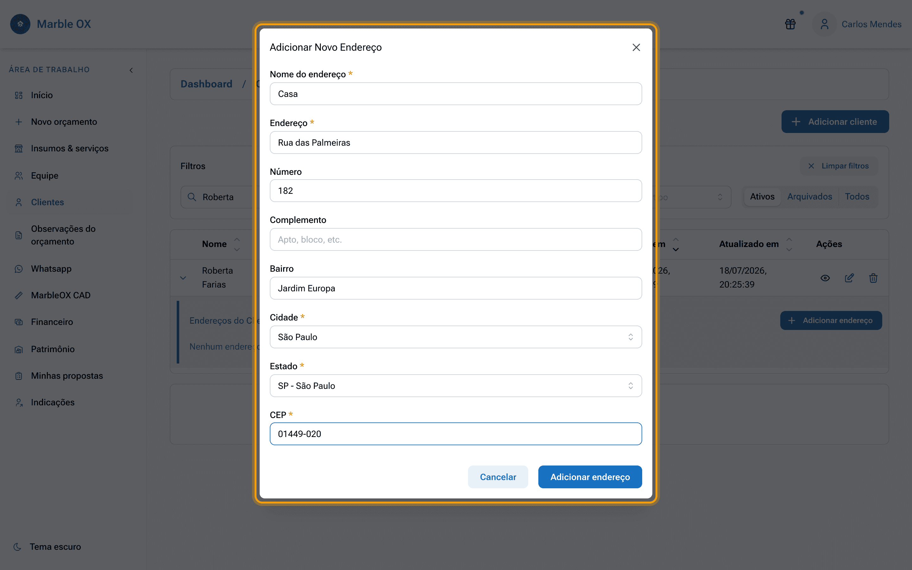This screenshot has width=912, height=570.
Task: Click the MarbleOX CAD ruler icon
Action: [x=18, y=295]
